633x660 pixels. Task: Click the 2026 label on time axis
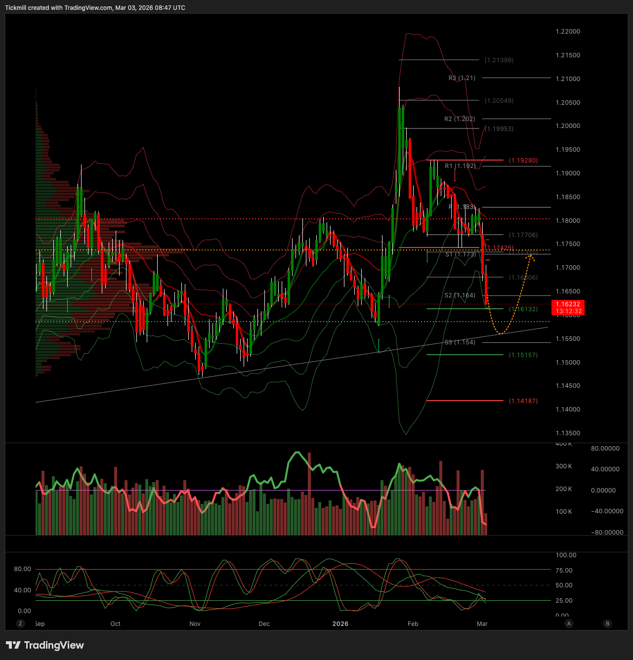(x=340, y=624)
